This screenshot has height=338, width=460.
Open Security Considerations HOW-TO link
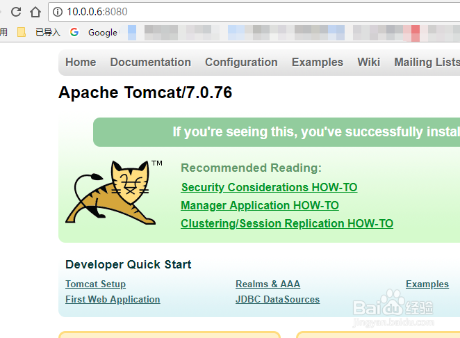[x=269, y=187]
